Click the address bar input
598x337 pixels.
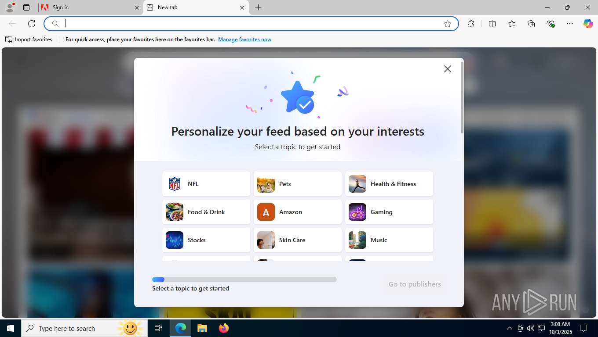[x=251, y=24]
